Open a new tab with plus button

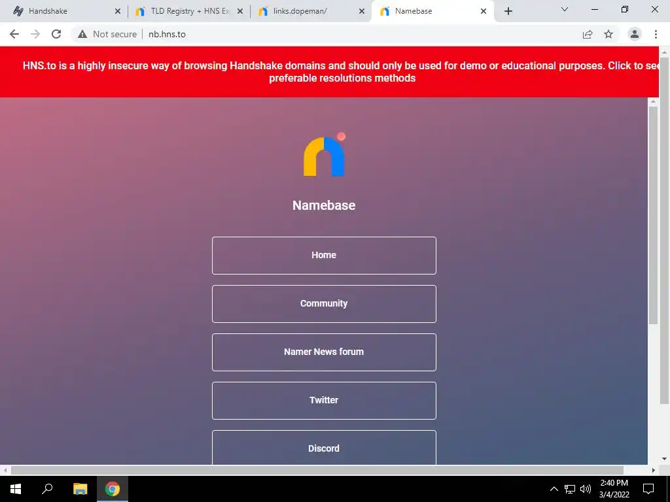pyautogui.click(x=508, y=11)
